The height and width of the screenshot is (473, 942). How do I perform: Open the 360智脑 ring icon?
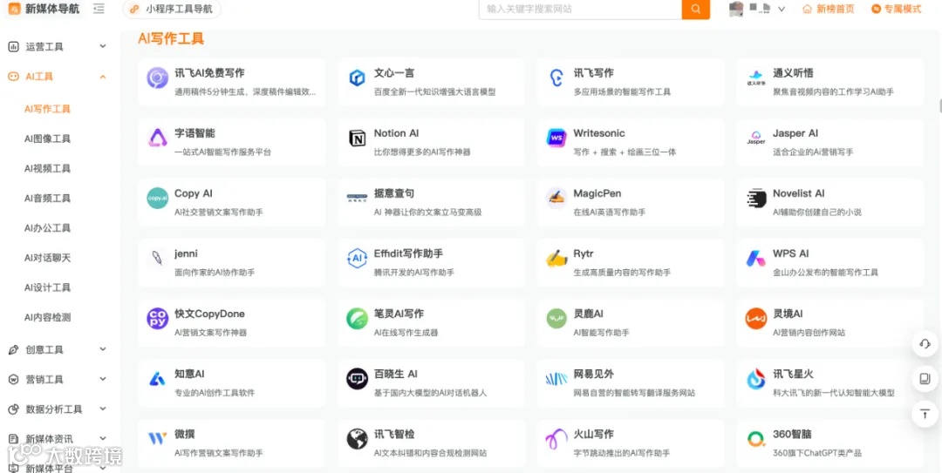(x=755, y=439)
